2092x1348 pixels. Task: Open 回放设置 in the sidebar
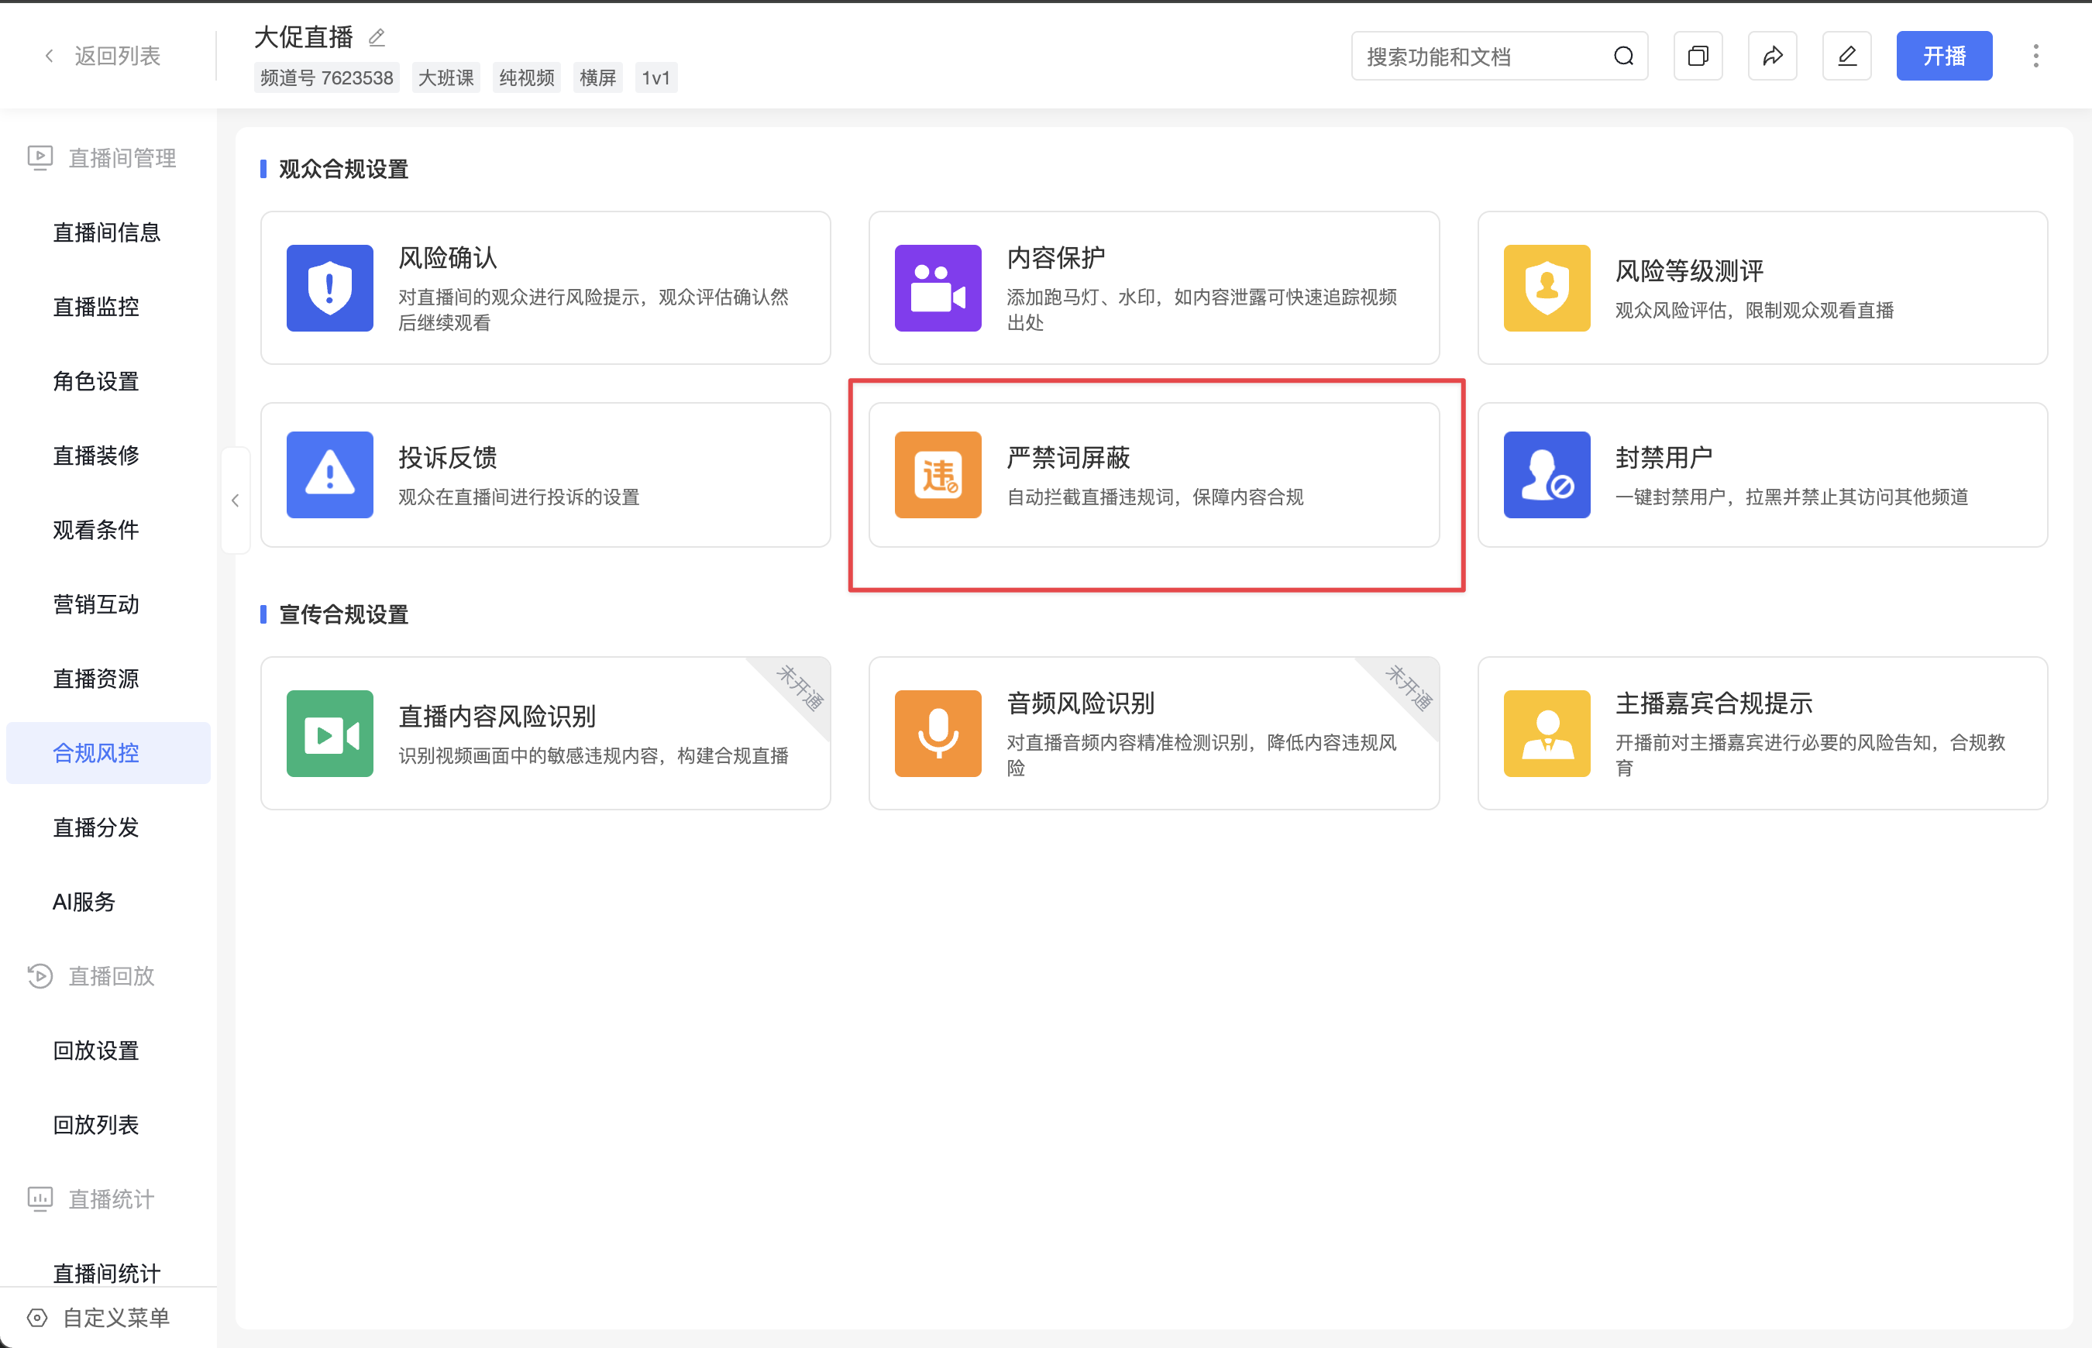108,1051
